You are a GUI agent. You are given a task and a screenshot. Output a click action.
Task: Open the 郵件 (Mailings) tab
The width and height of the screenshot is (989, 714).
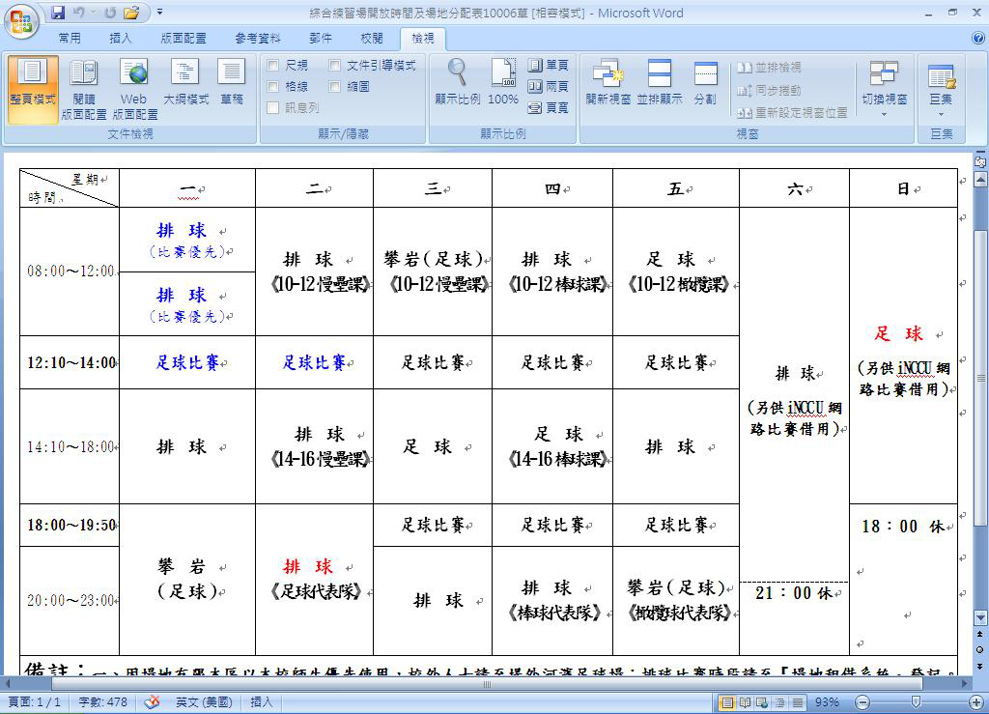click(x=321, y=39)
